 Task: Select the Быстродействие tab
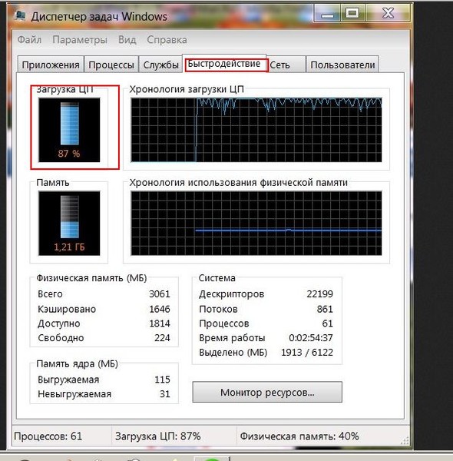pos(224,64)
